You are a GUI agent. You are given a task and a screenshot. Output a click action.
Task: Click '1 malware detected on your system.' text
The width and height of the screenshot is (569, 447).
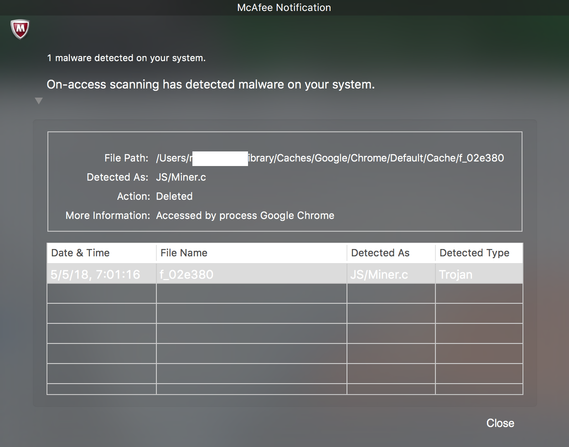126,58
